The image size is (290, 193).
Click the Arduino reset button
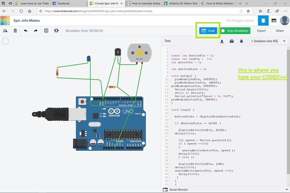click(x=82, y=102)
